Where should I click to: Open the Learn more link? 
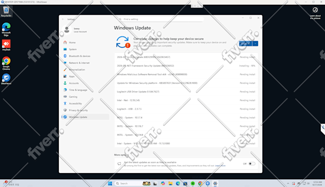pos(220,165)
